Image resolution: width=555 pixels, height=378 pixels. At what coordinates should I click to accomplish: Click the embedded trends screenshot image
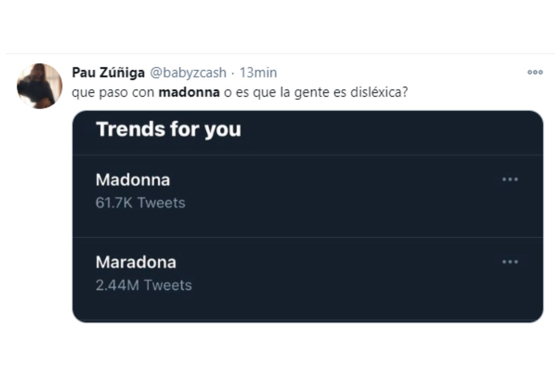pos(308,216)
